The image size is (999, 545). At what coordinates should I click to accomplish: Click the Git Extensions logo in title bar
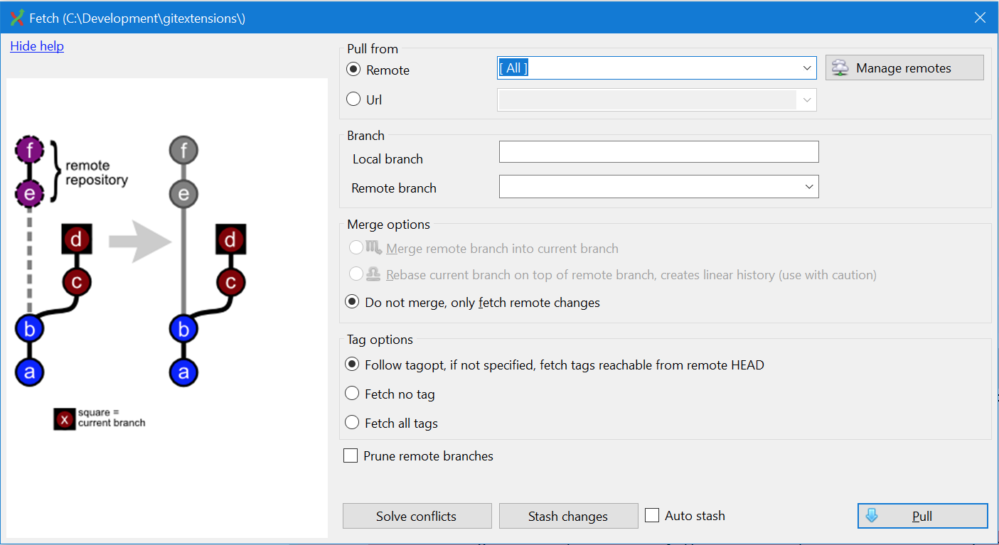coord(17,16)
